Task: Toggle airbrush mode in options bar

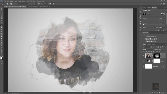Action: 50,4
